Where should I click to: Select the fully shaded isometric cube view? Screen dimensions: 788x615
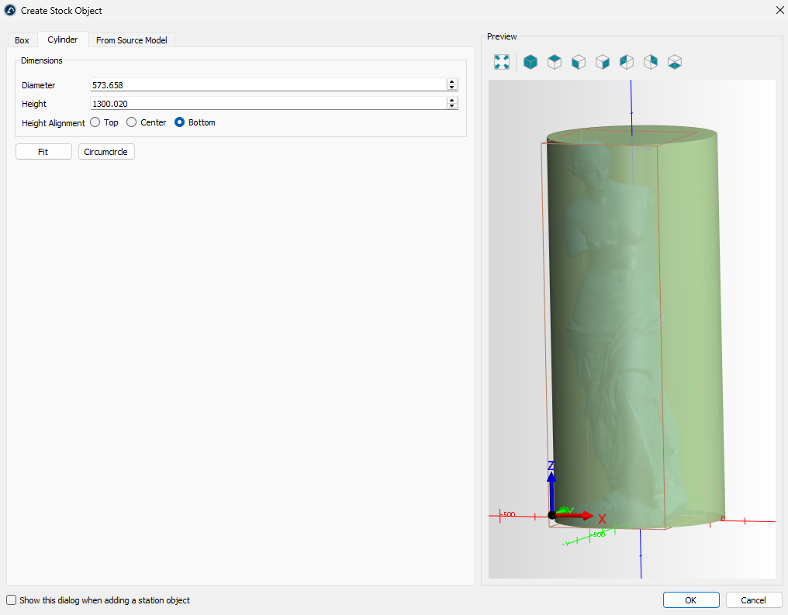[531, 62]
